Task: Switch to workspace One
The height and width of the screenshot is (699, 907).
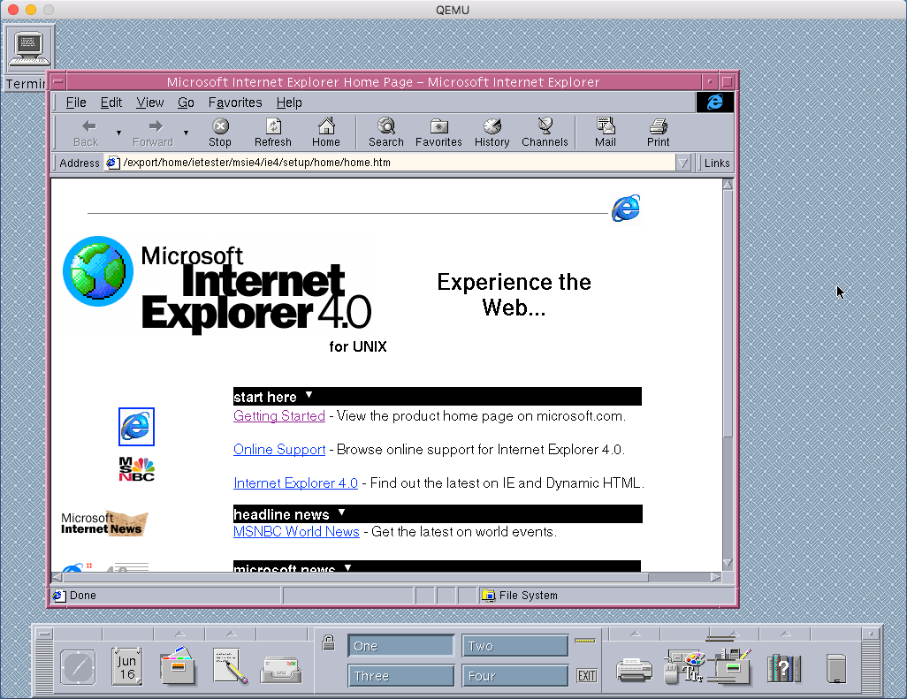Action: tap(400, 646)
